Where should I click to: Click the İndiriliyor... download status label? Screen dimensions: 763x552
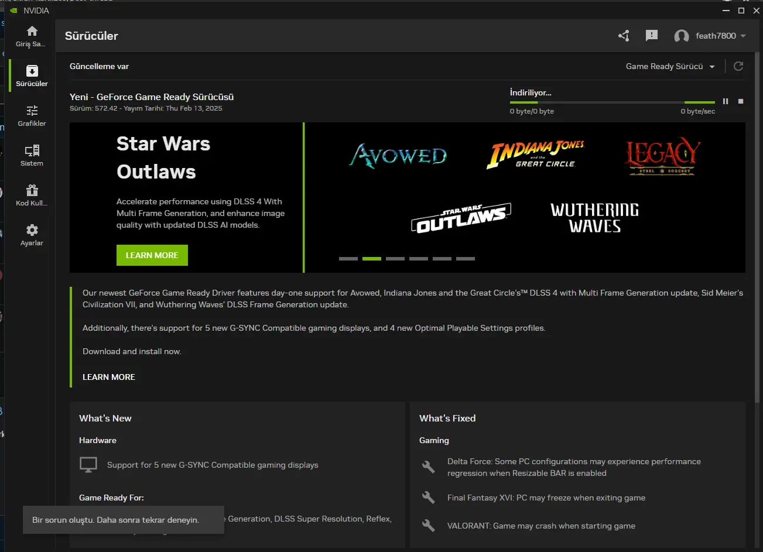531,92
